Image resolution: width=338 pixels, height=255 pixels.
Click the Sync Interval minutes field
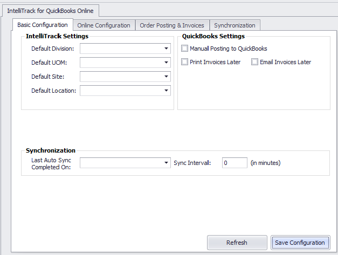click(x=234, y=163)
